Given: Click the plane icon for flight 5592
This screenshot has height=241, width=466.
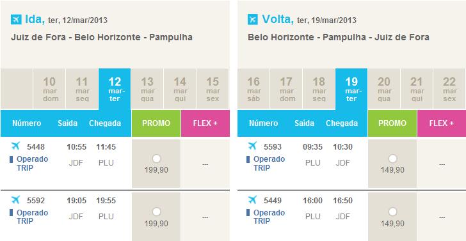Looking at the screenshot, I should [15, 199].
